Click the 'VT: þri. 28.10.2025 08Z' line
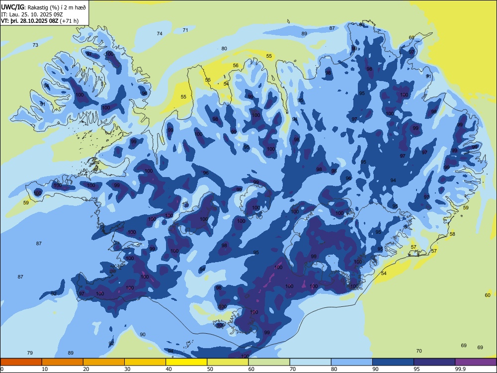 point(40,21)
